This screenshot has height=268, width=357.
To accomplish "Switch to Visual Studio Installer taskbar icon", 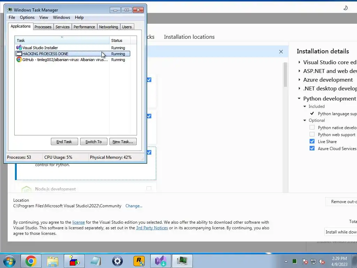I will pos(161,261).
